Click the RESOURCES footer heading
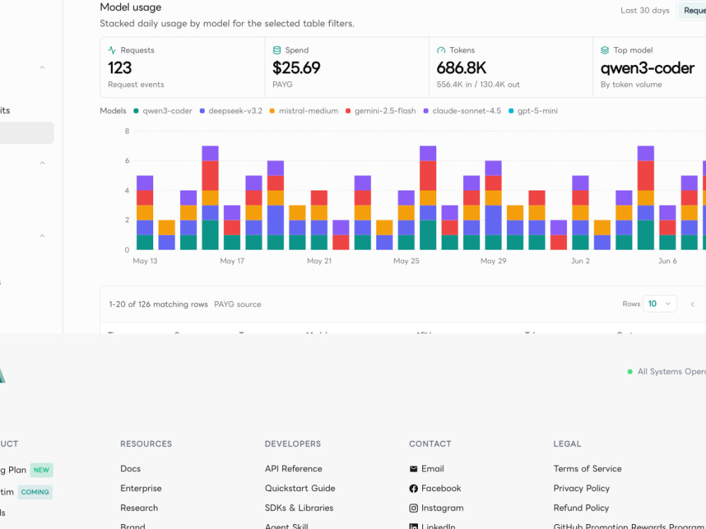The image size is (706, 529). 146,444
